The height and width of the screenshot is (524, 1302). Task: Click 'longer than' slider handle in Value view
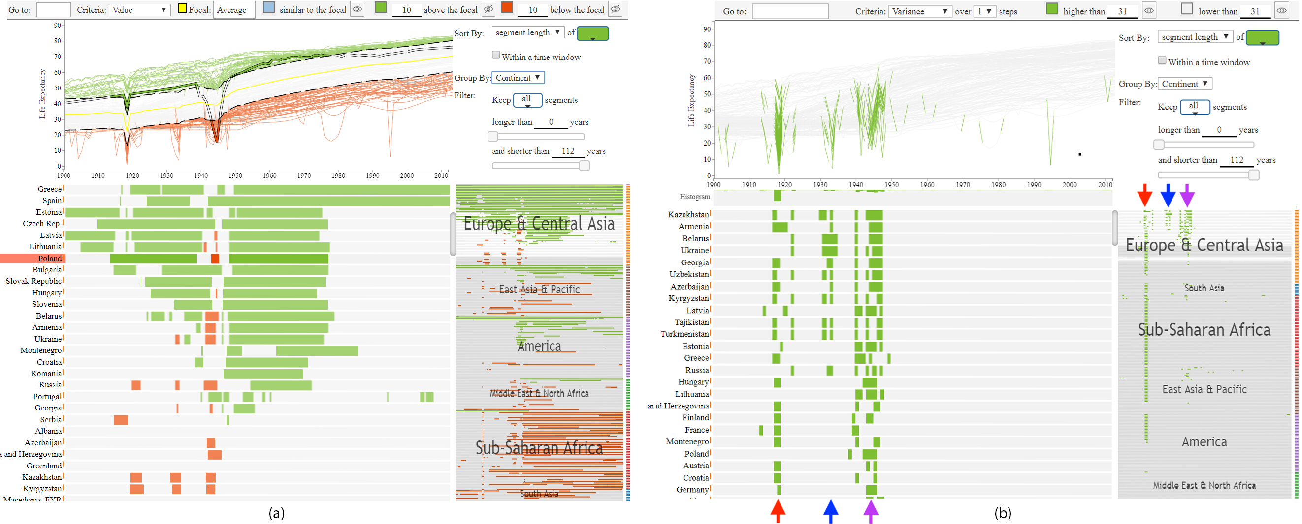(x=493, y=136)
